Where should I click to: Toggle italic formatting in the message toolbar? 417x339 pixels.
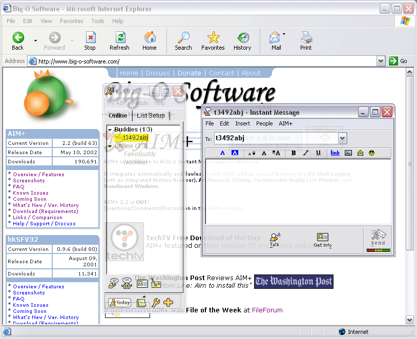pos(305,153)
